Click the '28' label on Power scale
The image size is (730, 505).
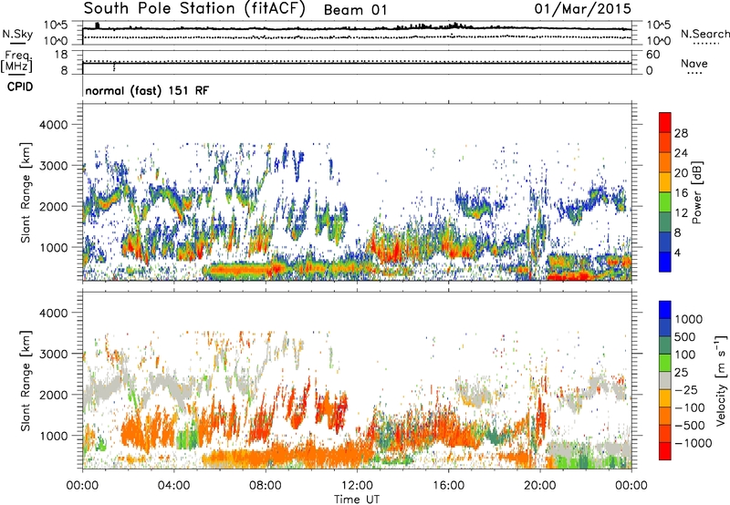coord(681,133)
